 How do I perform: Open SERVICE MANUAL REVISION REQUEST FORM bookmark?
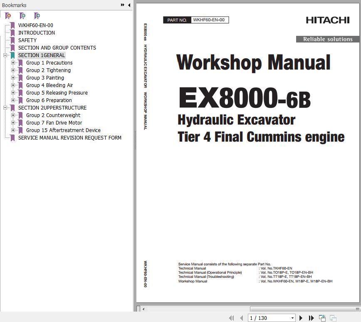(x=70, y=138)
